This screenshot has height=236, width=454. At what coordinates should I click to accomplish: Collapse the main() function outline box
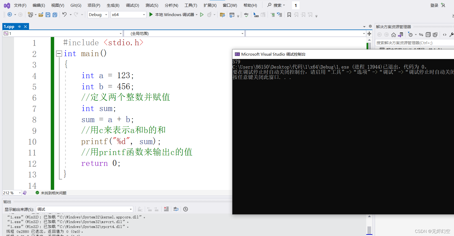[59, 54]
